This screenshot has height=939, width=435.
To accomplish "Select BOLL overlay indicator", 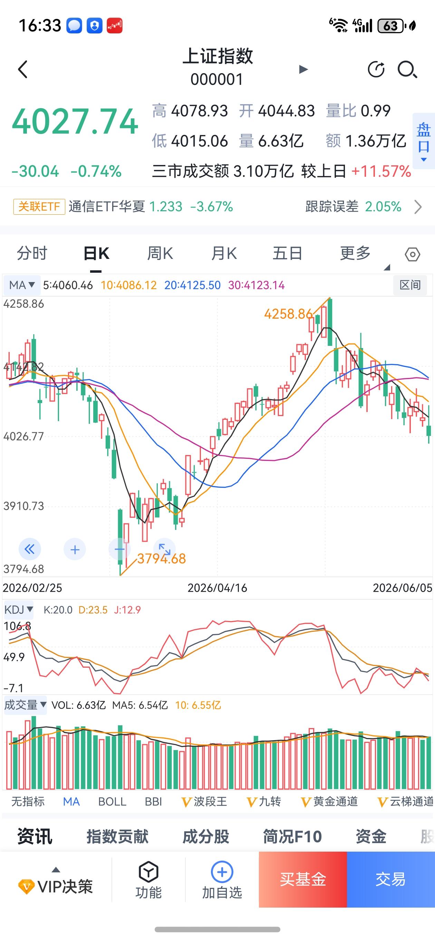I will [x=112, y=802].
